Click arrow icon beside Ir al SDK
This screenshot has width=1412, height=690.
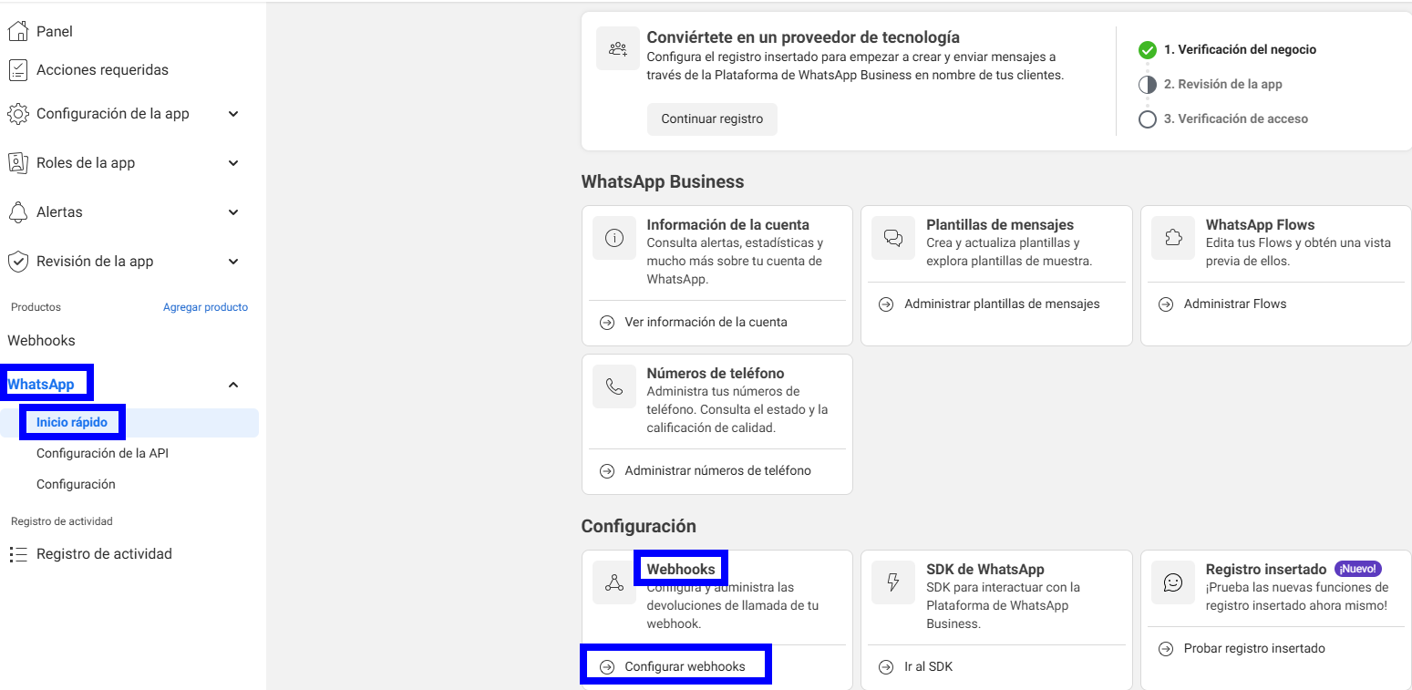pyautogui.click(x=886, y=667)
